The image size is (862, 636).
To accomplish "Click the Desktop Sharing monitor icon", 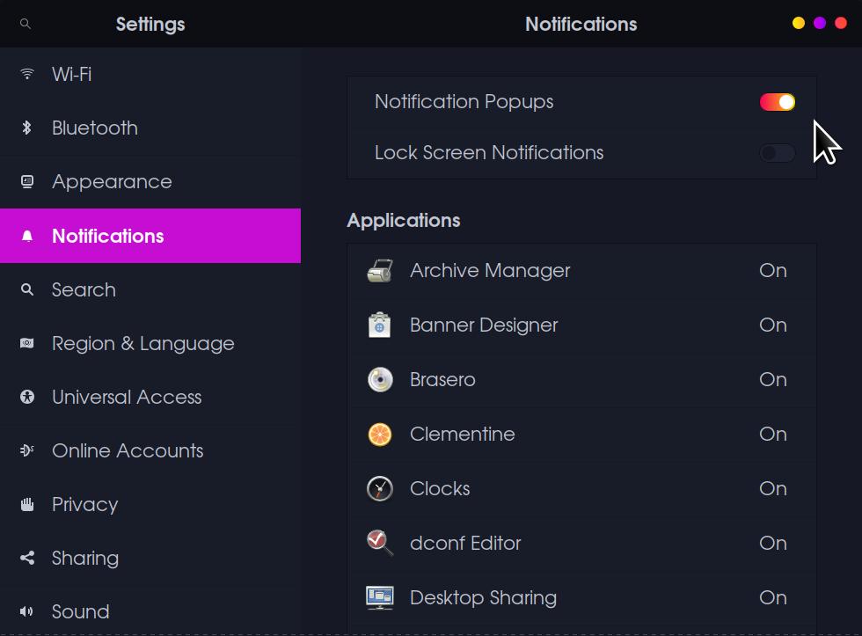I will pos(380,598).
